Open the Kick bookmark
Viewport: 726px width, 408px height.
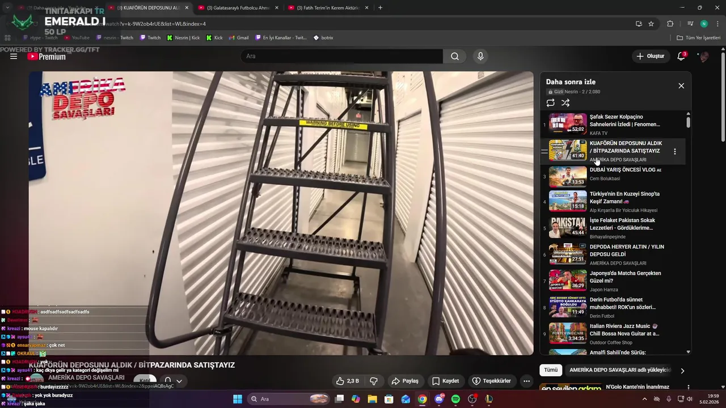[x=214, y=38]
